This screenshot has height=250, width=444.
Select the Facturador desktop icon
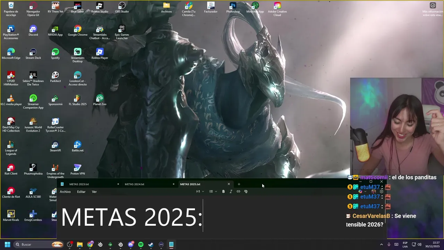pos(211,7)
